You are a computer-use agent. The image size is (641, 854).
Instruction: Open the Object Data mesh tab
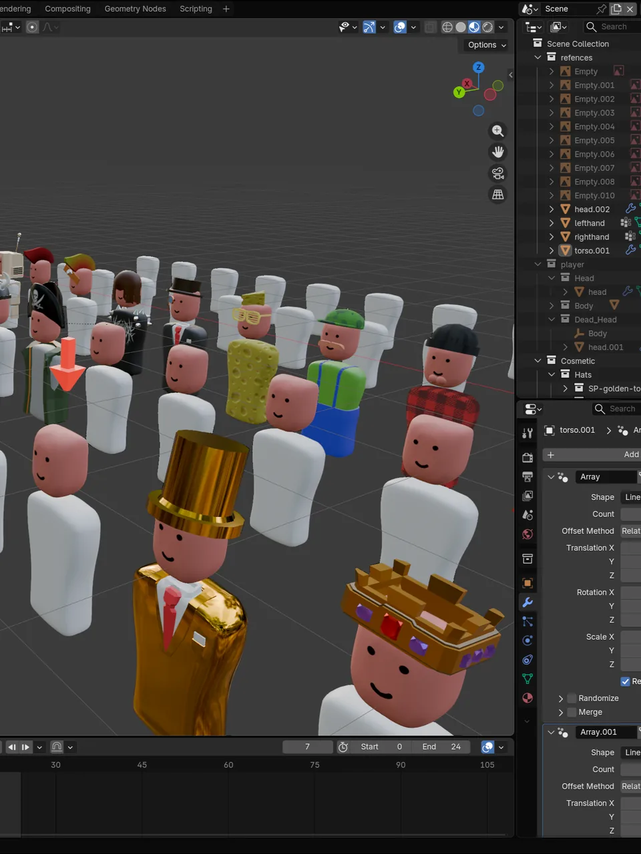[527, 679]
